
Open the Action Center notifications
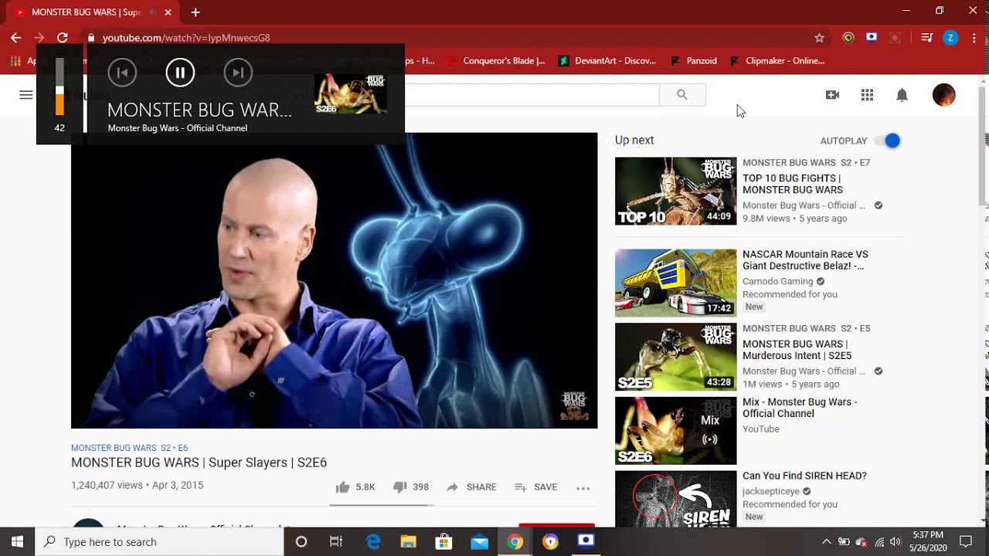(x=966, y=541)
